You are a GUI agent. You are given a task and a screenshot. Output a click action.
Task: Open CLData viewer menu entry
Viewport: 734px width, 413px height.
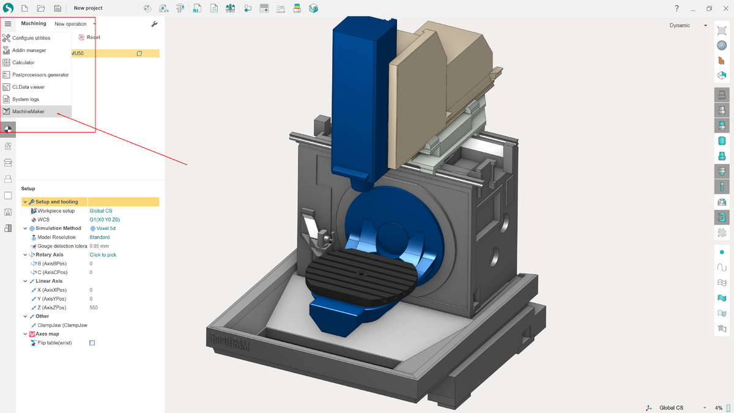coord(36,87)
